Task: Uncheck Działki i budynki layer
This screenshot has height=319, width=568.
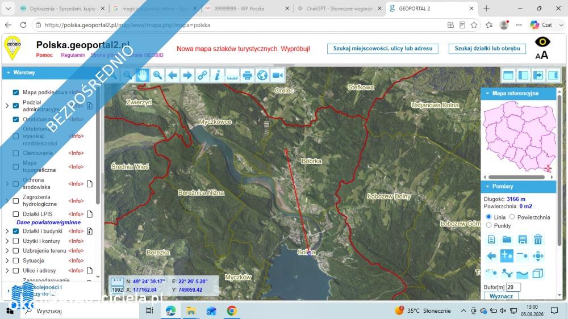Action: pyautogui.click(x=15, y=231)
